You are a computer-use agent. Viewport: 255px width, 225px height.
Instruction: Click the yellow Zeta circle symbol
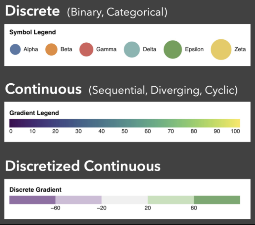(221, 49)
